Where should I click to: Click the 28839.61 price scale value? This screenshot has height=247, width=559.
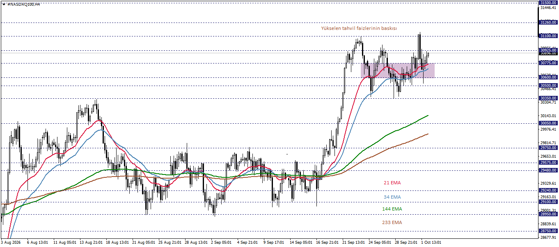click(548, 224)
